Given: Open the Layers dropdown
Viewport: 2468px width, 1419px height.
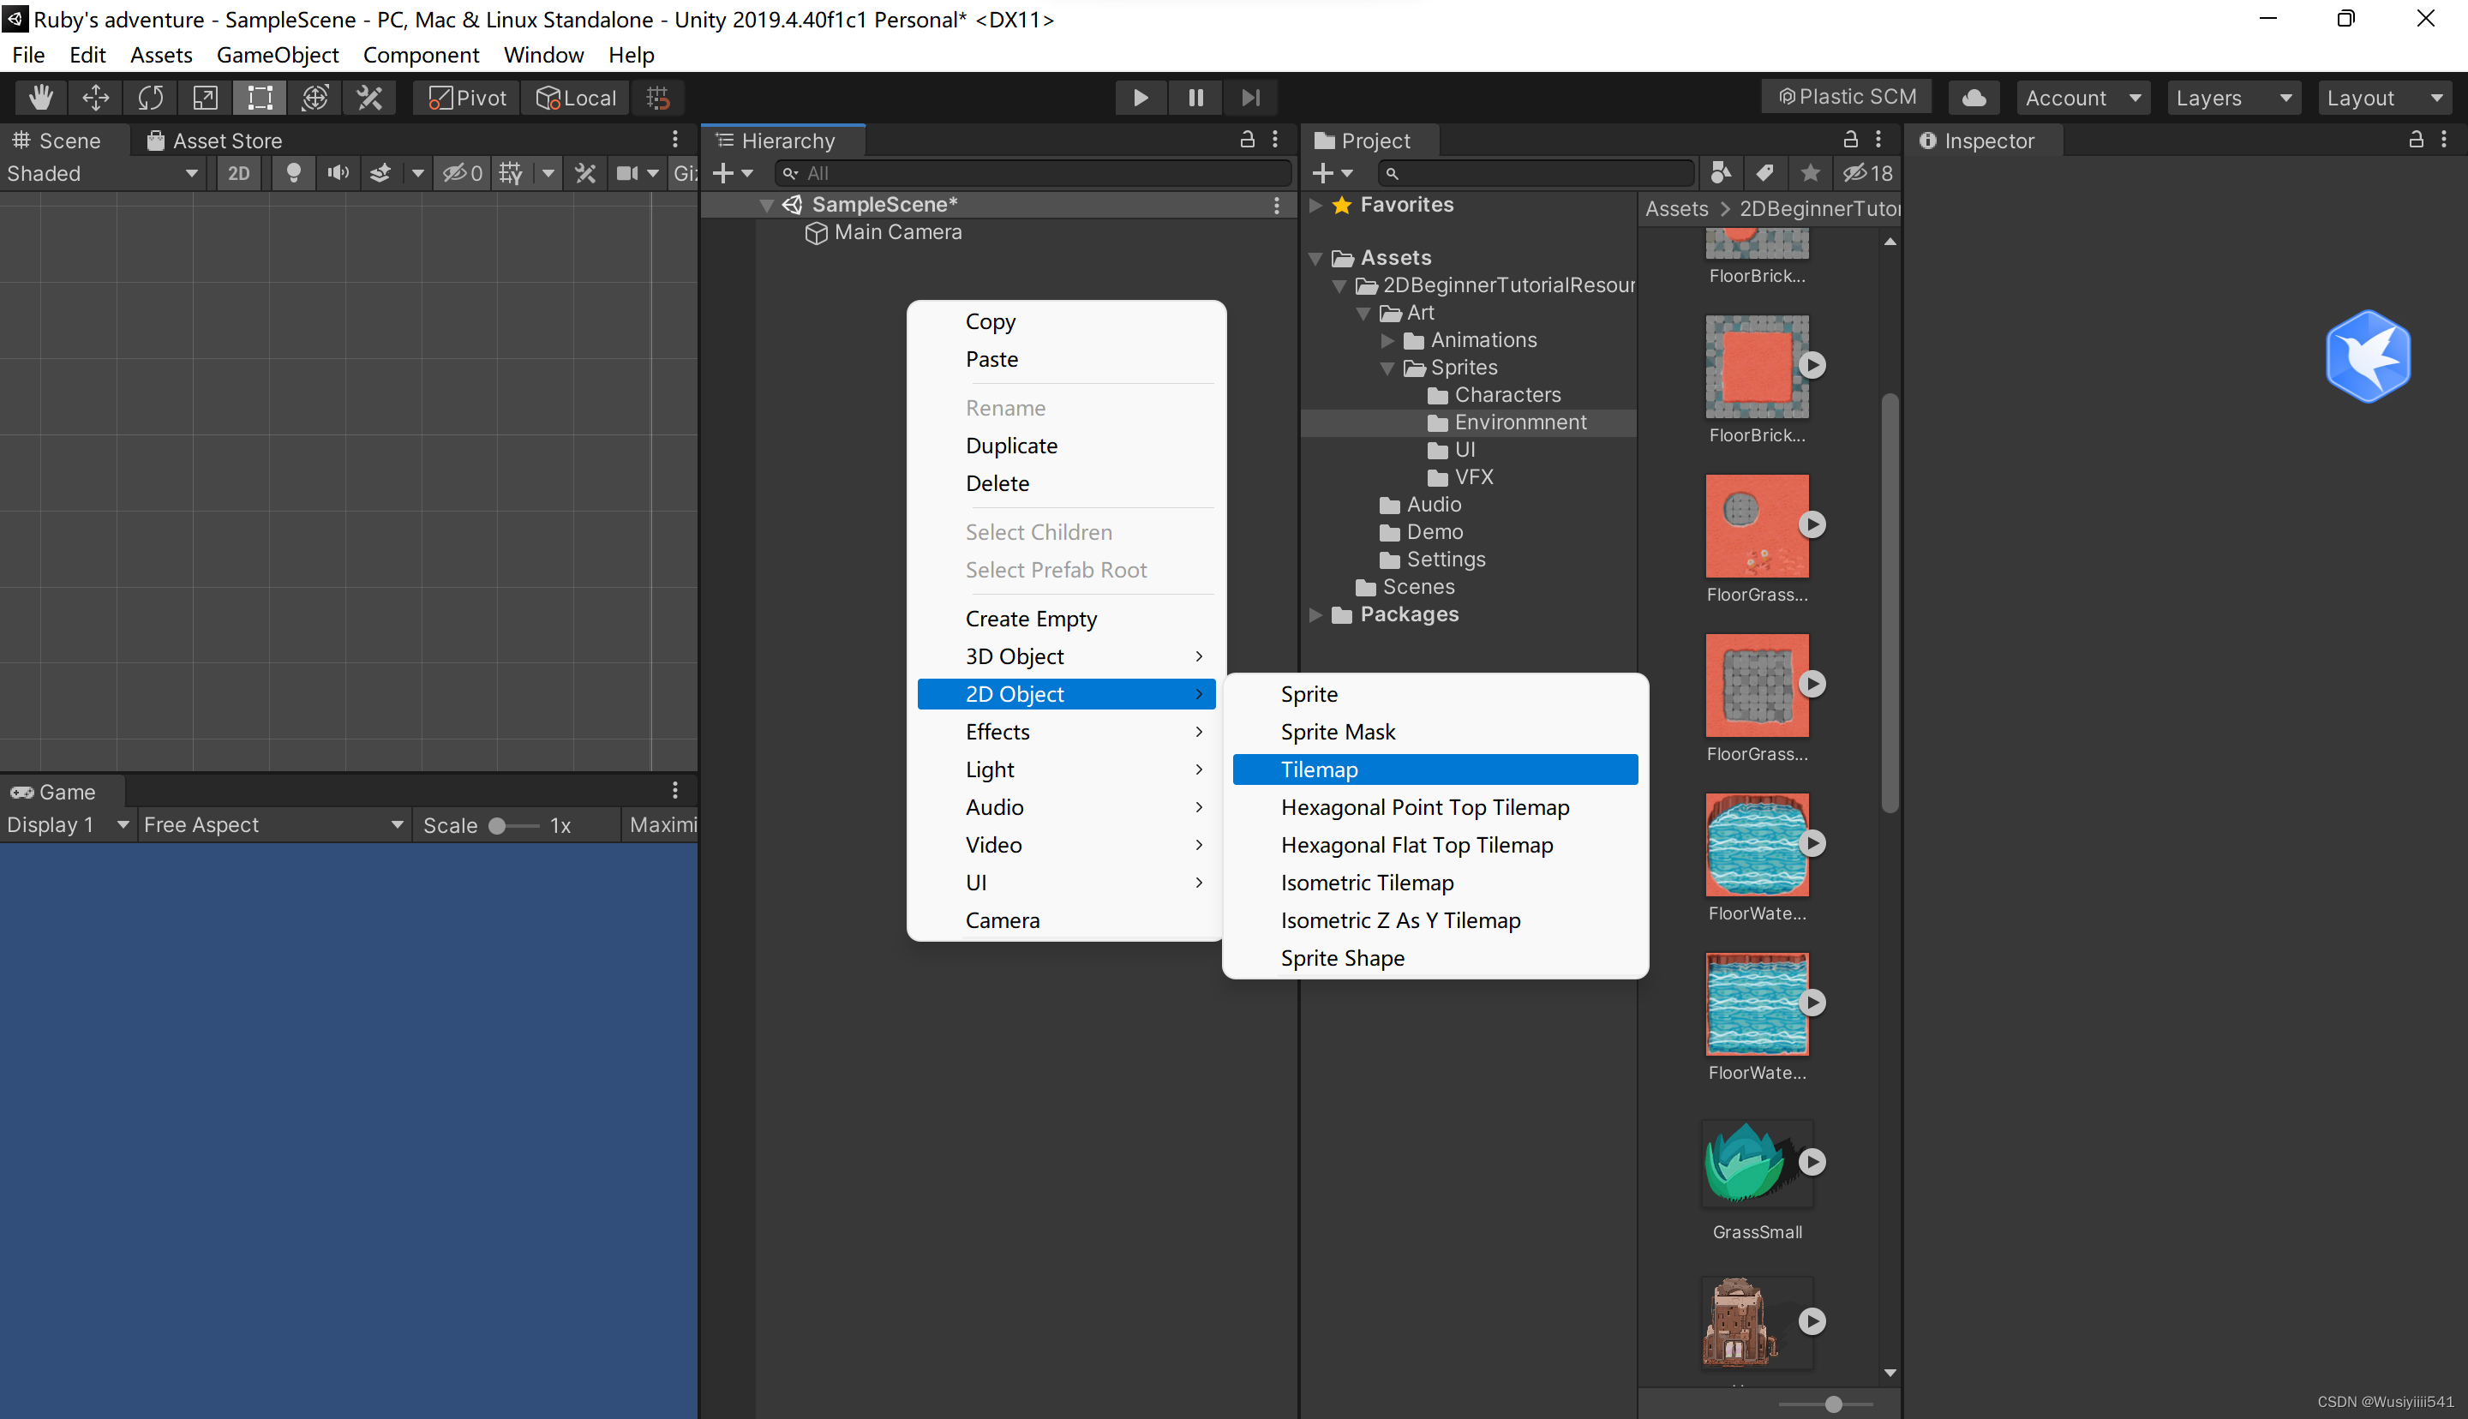Looking at the screenshot, I should 2232,98.
